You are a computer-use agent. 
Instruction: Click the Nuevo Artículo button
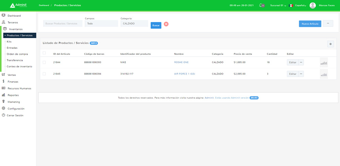pos(310,24)
